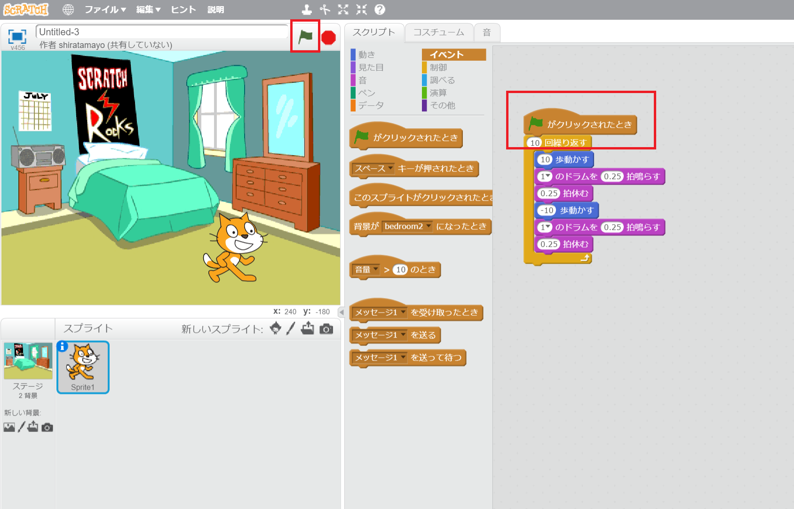The width and height of the screenshot is (794, 509).
Task: Upload backdrop from file
Action: [33, 427]
